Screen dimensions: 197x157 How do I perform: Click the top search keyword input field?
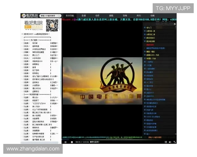pyautogui.click(x=51, y=16)
